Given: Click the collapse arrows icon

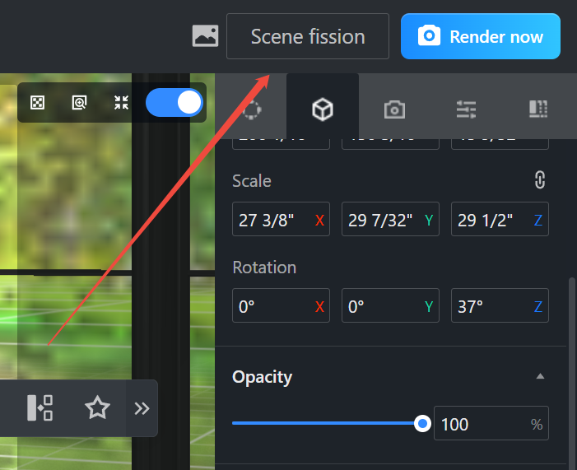Looking at the screenshot, I should 121,102.
